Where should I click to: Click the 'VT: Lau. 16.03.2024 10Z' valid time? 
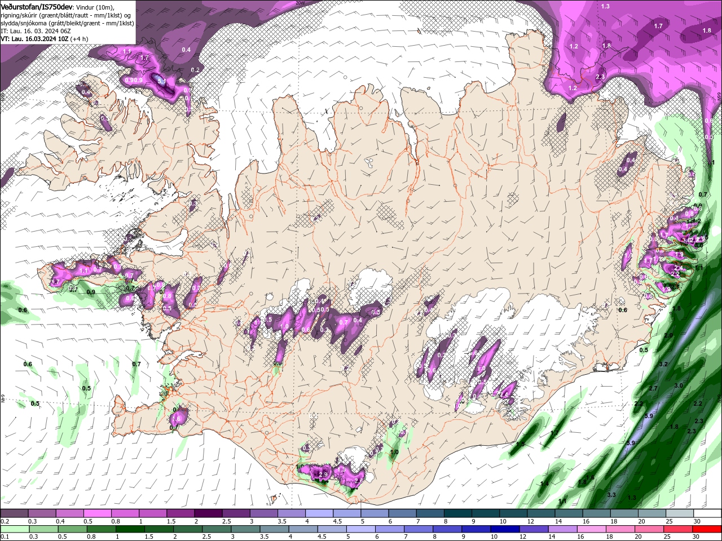pos(34,39)
